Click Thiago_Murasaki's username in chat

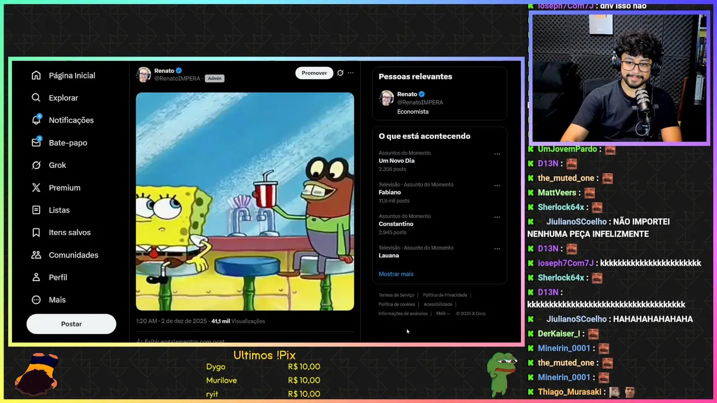[570, 392]
